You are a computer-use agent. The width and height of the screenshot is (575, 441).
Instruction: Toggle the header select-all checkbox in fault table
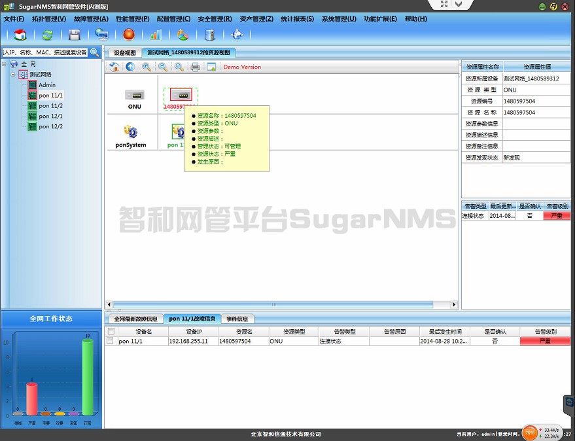pos(111,331)
